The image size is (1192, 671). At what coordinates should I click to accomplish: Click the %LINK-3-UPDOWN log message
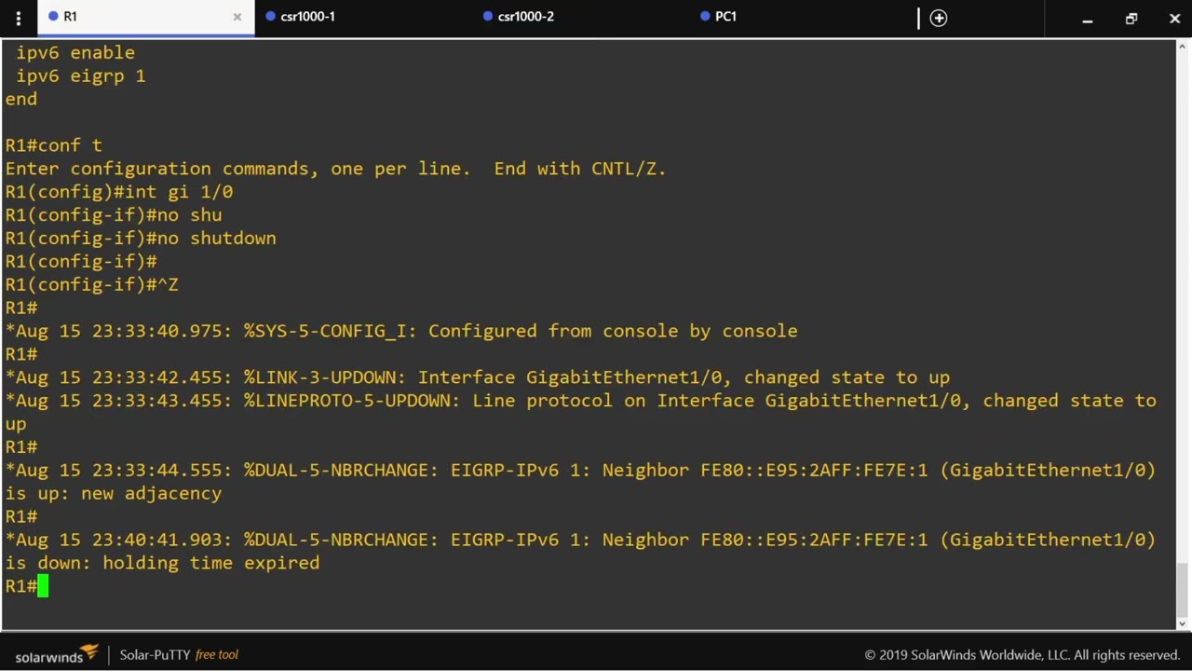pos(478,377)
